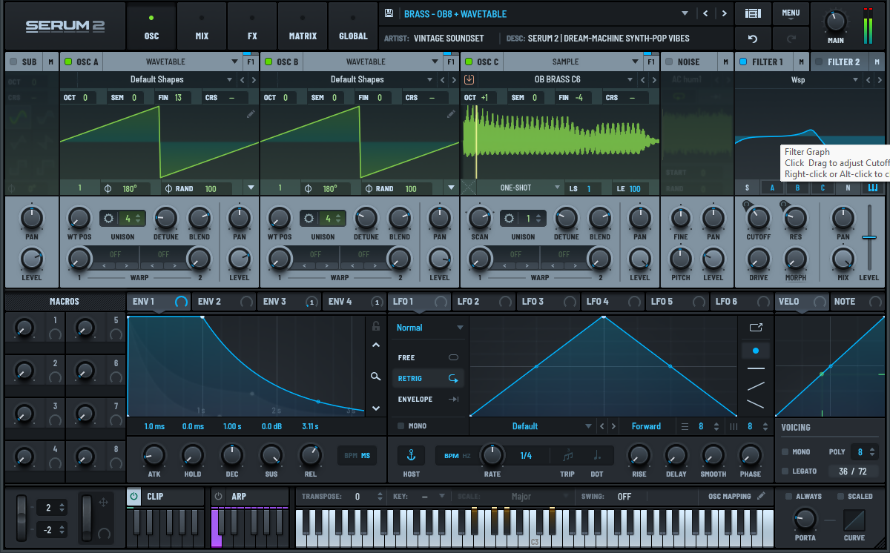Select the LFO rising ramp tool
The width and height of the screenshot is (890, 553).
756,386
